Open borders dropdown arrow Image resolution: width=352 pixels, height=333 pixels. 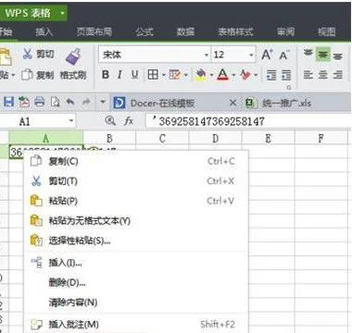coord(163,75)
